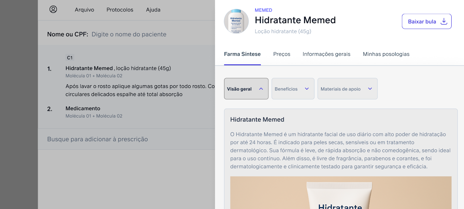
Task: Select the Medicamento prescription item
Action: click(x=83, y=108)
